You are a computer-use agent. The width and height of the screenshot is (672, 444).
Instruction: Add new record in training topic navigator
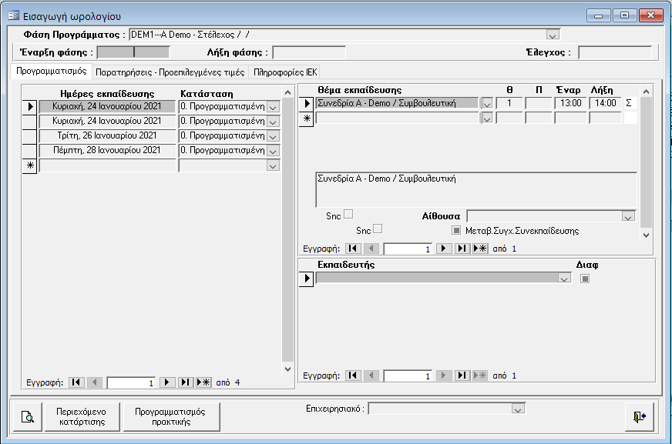coord(480,249)
